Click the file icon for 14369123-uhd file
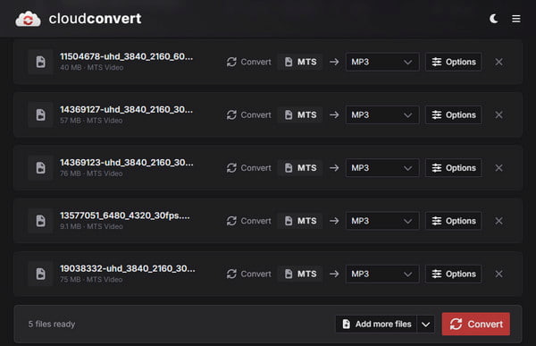Screen dimensions: 536x346 41,168
